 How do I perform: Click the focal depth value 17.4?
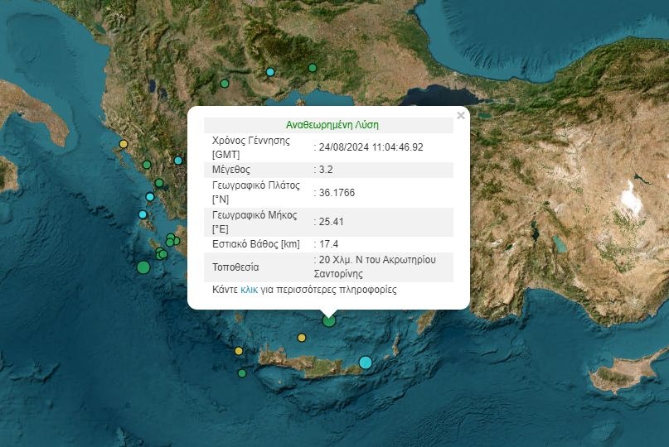tap(329, 244)
